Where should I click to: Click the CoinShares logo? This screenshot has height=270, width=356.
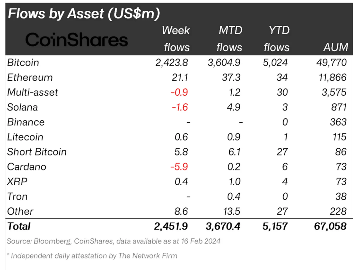77,40
